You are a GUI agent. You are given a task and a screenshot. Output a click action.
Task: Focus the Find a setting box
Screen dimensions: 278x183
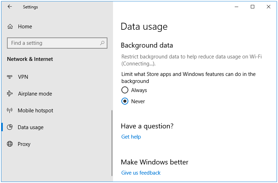point(57,43)
